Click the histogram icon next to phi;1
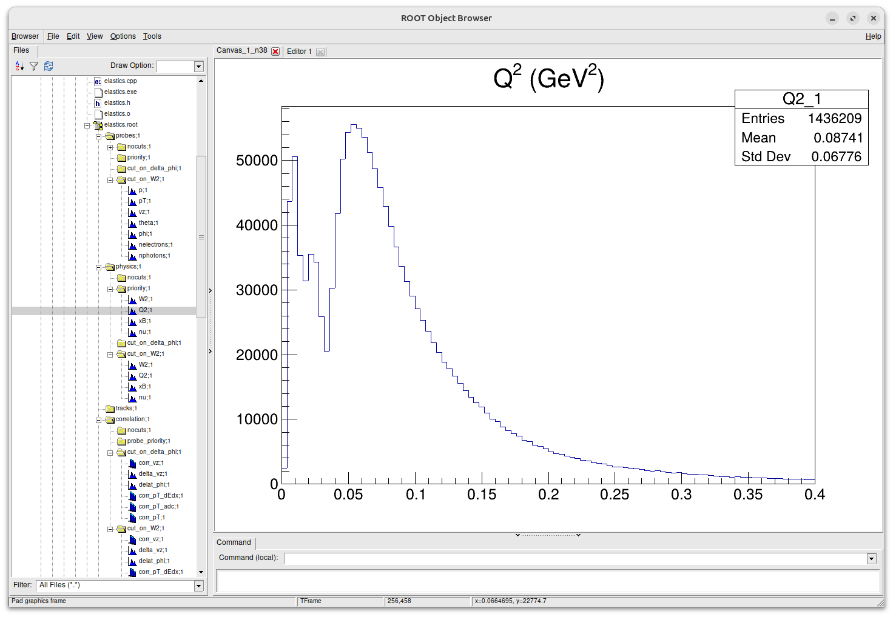 coord(132,234)
